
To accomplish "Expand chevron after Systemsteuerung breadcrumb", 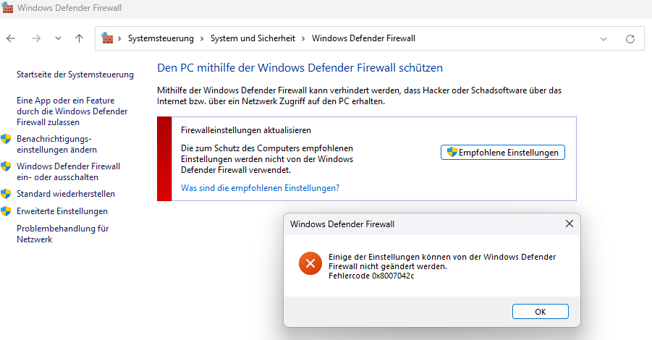I will tap(202, 38).
